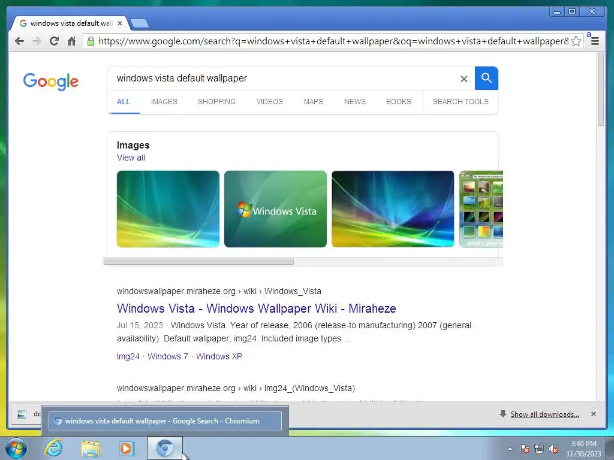Close the downloads bar

pyautogui.click(x=593, y=414)
